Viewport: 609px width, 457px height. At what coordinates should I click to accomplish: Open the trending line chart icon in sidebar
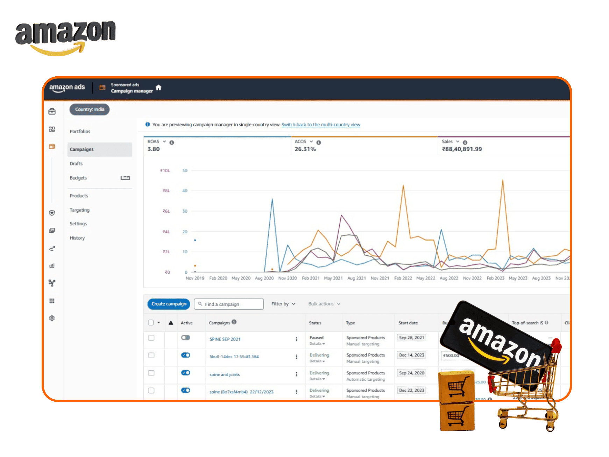coord(52,248)
